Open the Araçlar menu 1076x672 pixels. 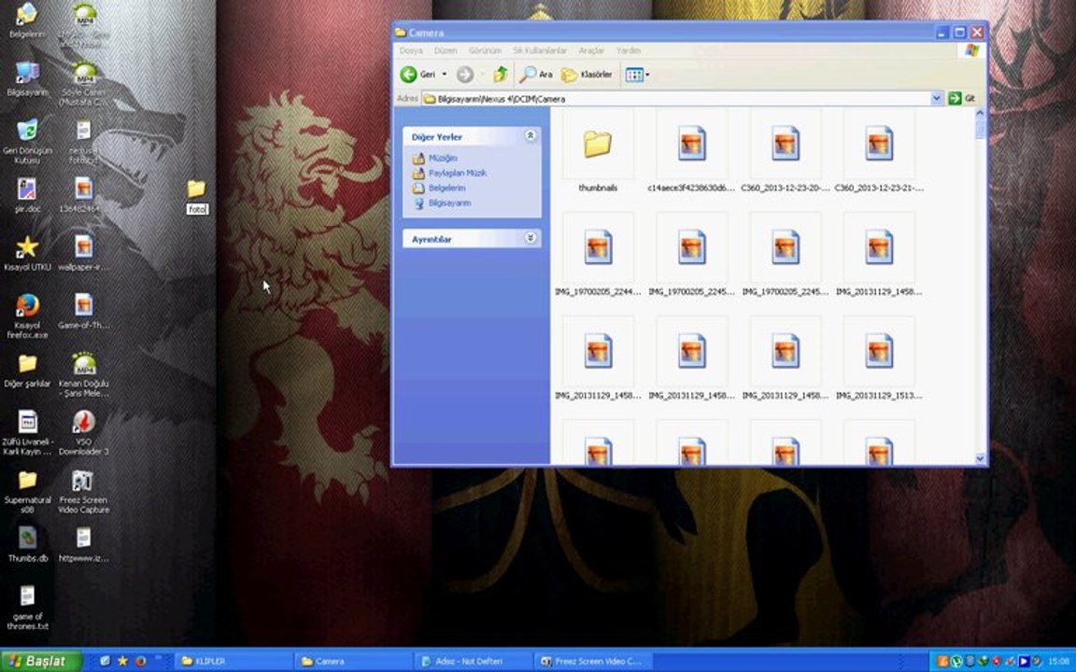[591, 50]
